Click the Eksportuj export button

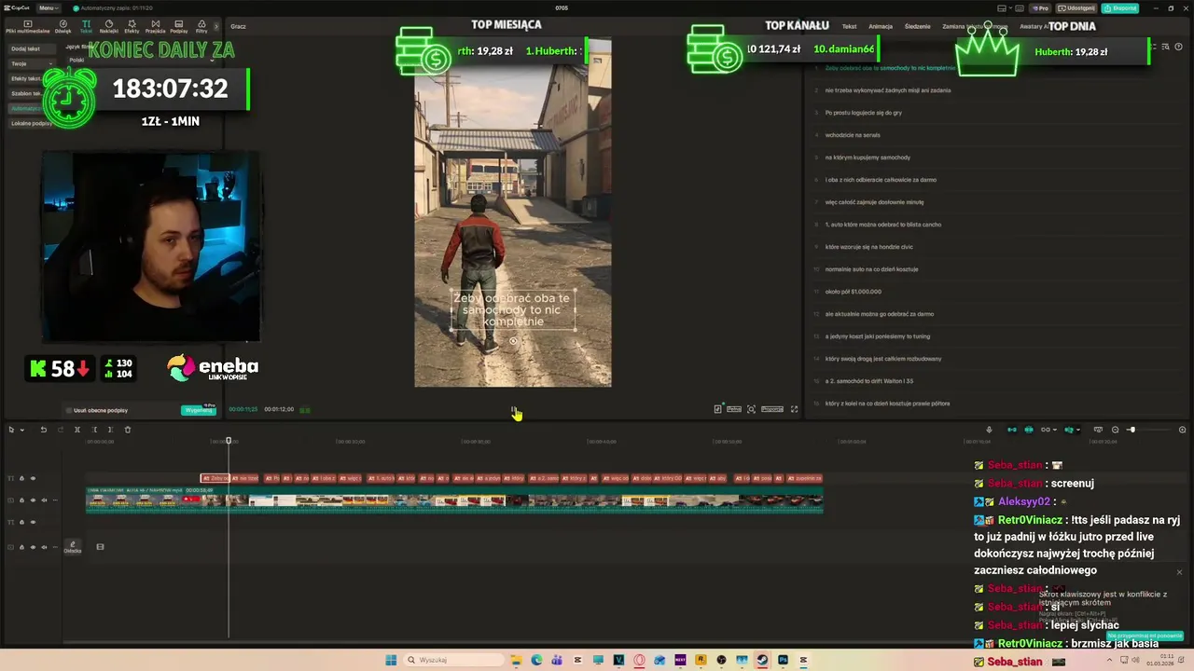point(1120,7)
